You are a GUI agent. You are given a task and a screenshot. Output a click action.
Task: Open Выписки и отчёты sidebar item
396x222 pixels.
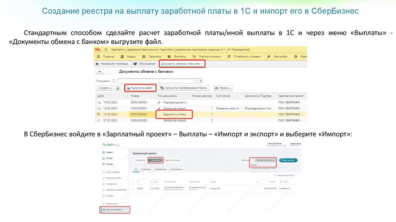point(111,178)
